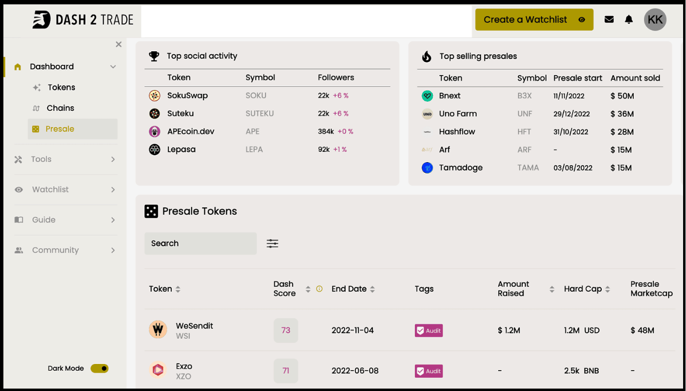The height and width of the screenshot is (391, 686).
Task: Click the WeSendit Dash Score 73 badge
Action: click(286, 331)
